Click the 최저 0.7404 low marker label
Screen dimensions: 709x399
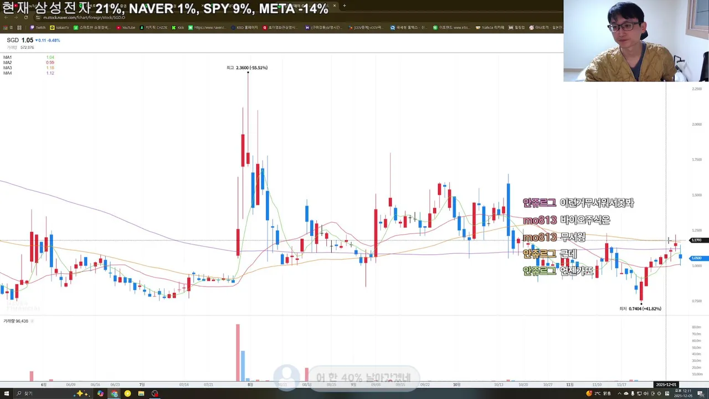tap(640, 309)
